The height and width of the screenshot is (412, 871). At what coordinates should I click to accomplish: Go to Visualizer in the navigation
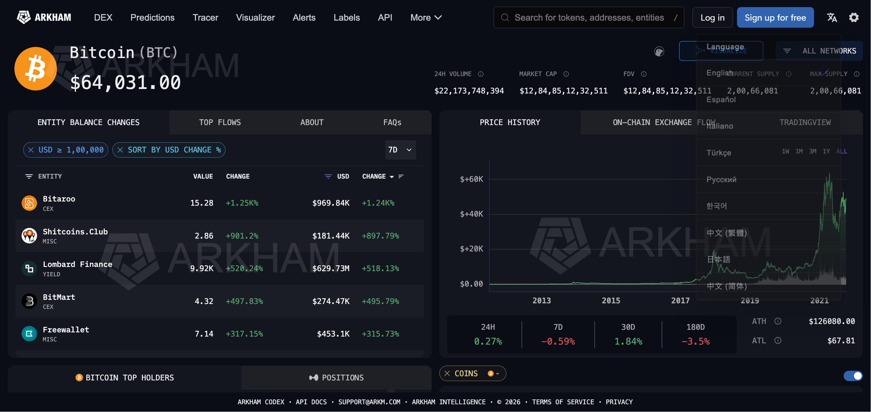[x=255, y=17]
